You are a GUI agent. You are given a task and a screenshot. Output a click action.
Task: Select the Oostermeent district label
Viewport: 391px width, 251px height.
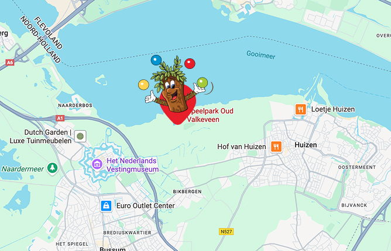(357, 167)
